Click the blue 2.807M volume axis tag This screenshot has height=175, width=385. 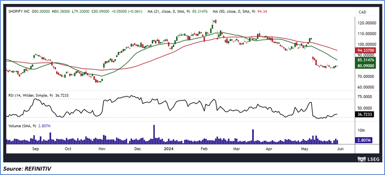coord(364,140)
